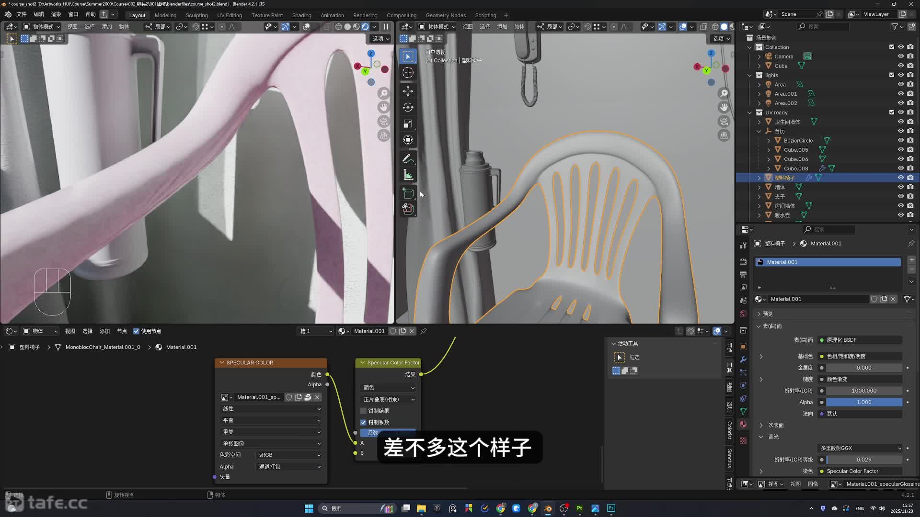Select the Scale tool icon

[408, 124]
